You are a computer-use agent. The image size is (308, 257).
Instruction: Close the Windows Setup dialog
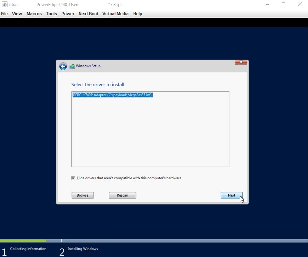tap(241, 62)
